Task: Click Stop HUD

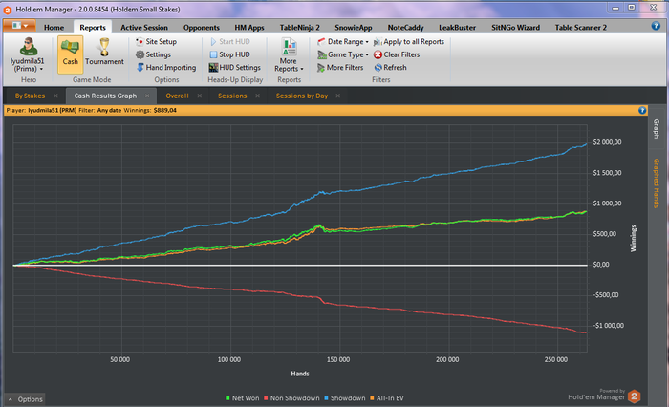Action: [230, 54]
